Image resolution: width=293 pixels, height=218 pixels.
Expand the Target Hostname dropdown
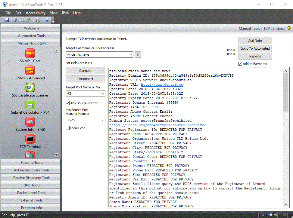click(130, 55)
